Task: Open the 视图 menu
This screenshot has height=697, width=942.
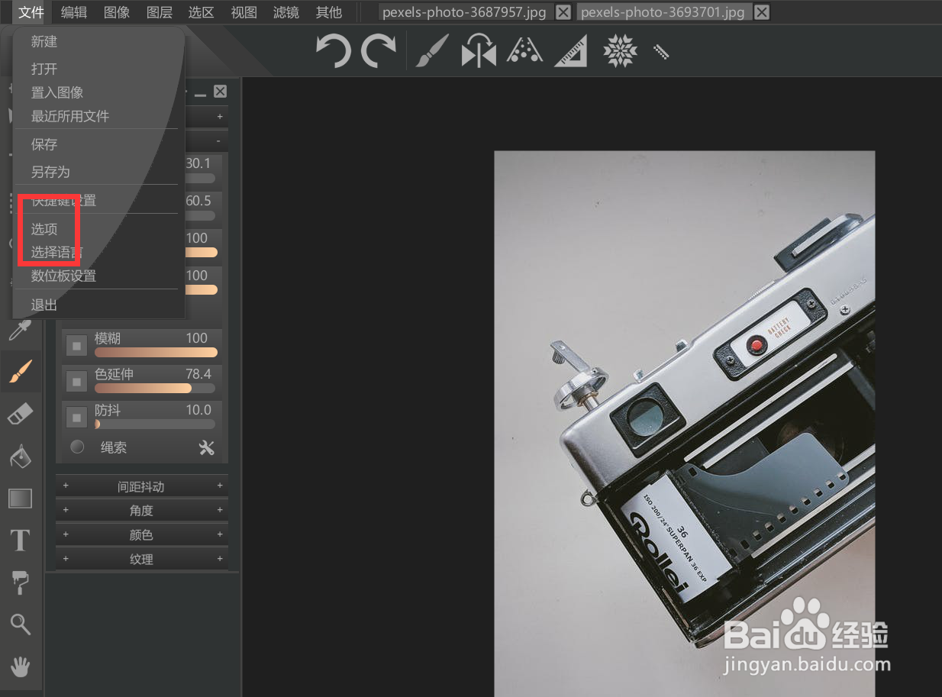Action: 244,12
